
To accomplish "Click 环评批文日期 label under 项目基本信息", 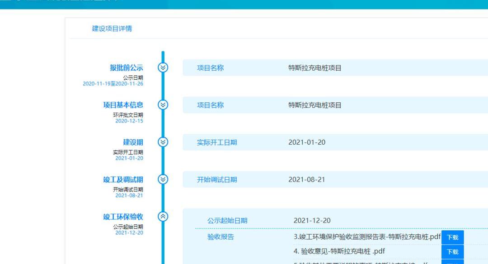I will coord(128,115).
